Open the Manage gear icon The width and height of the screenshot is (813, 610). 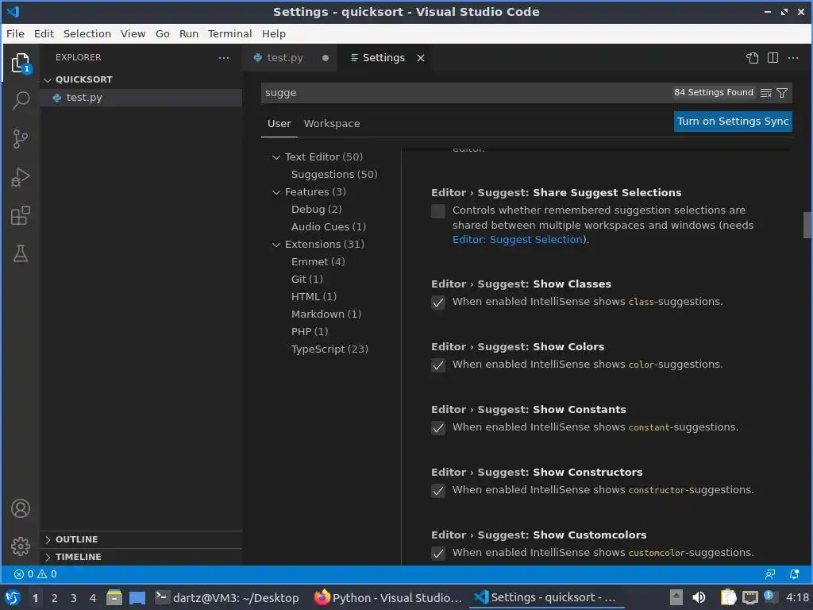(x=21, y=546)
